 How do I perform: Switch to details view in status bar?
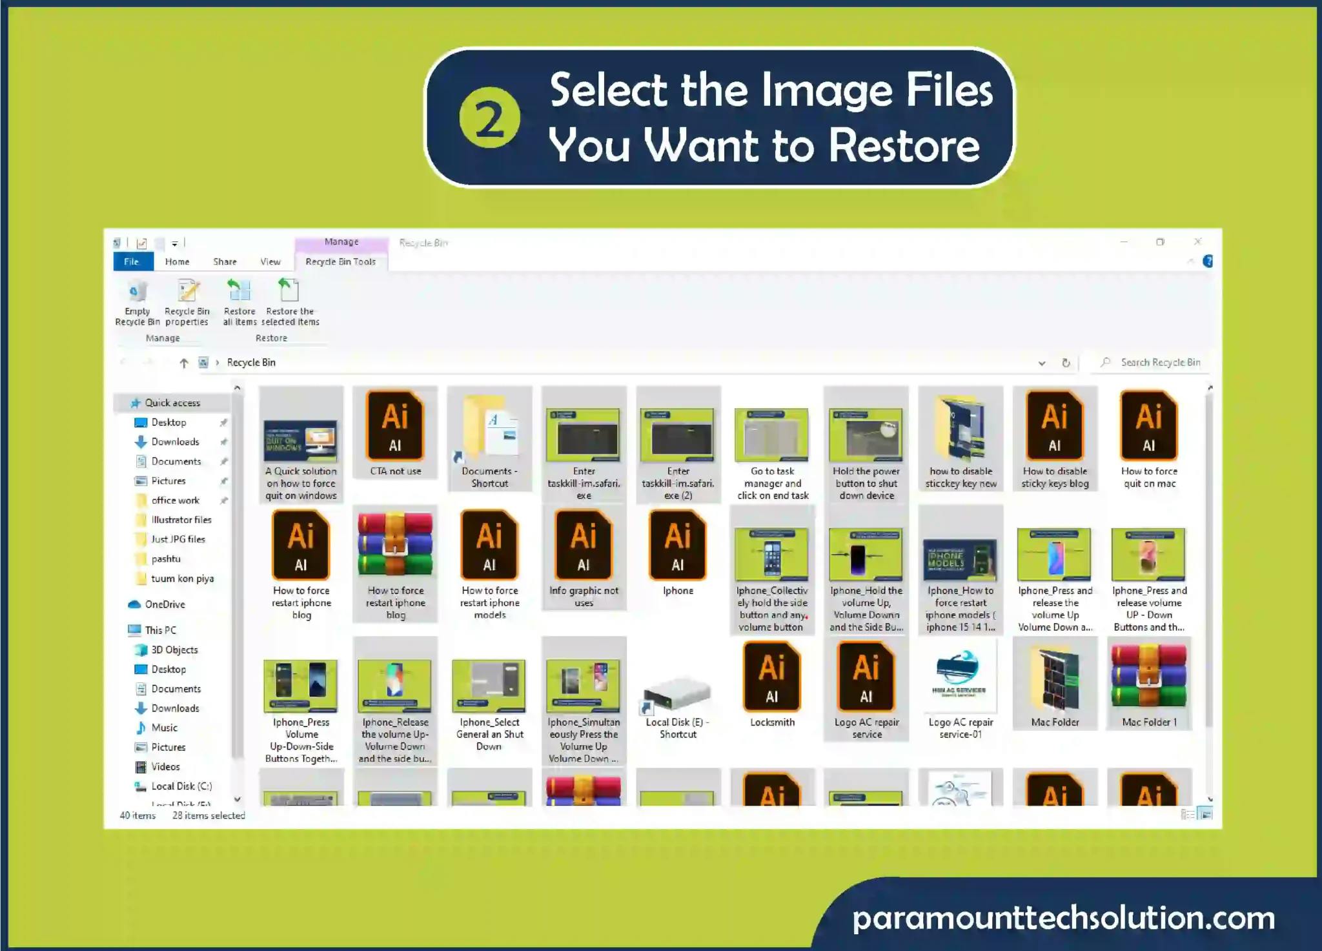(1188, 815)
